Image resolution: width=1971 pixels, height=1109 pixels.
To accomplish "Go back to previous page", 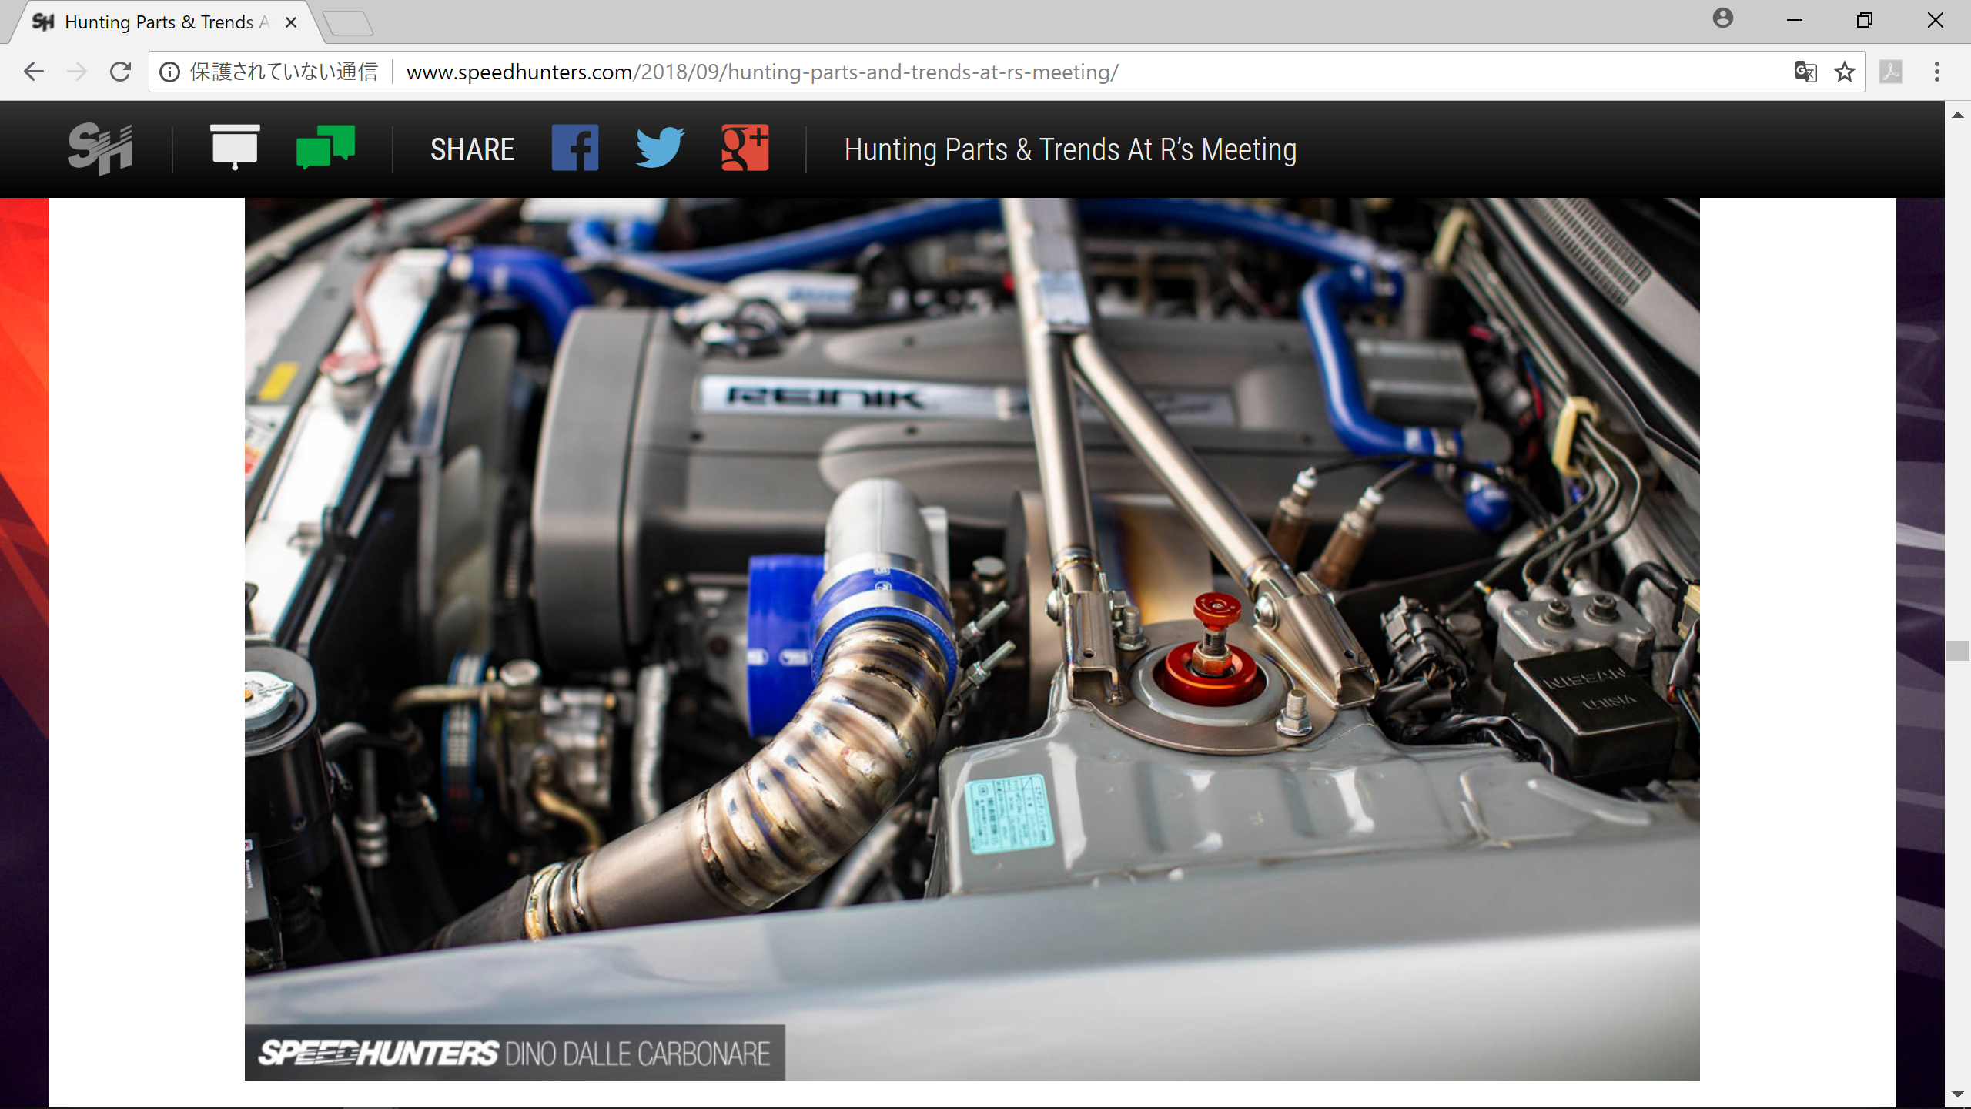I will (34, 72).
